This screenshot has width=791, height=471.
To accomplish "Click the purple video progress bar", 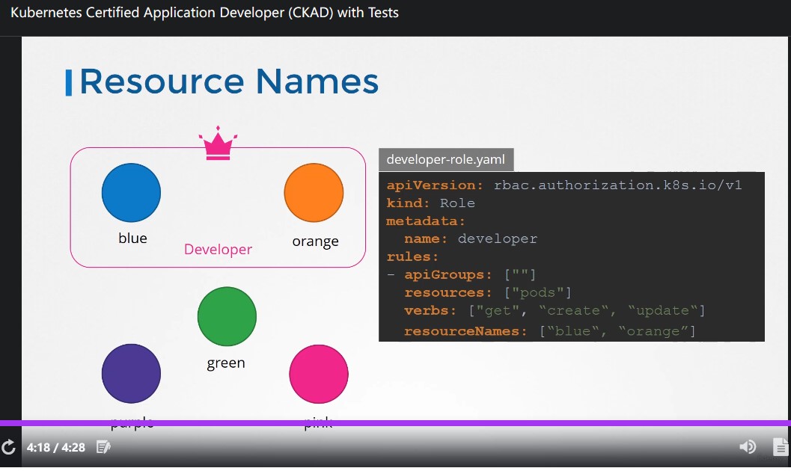I will [x=395, y=423].
